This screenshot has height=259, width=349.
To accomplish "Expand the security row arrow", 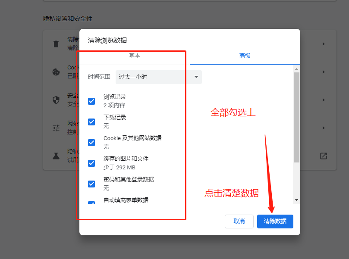I will click(x=324, y=100).
